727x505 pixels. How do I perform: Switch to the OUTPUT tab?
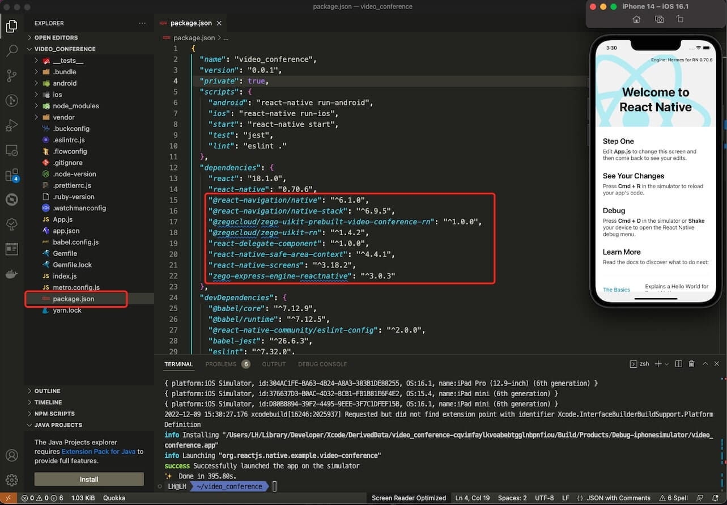pyautogui.click(x=274, y=364)
